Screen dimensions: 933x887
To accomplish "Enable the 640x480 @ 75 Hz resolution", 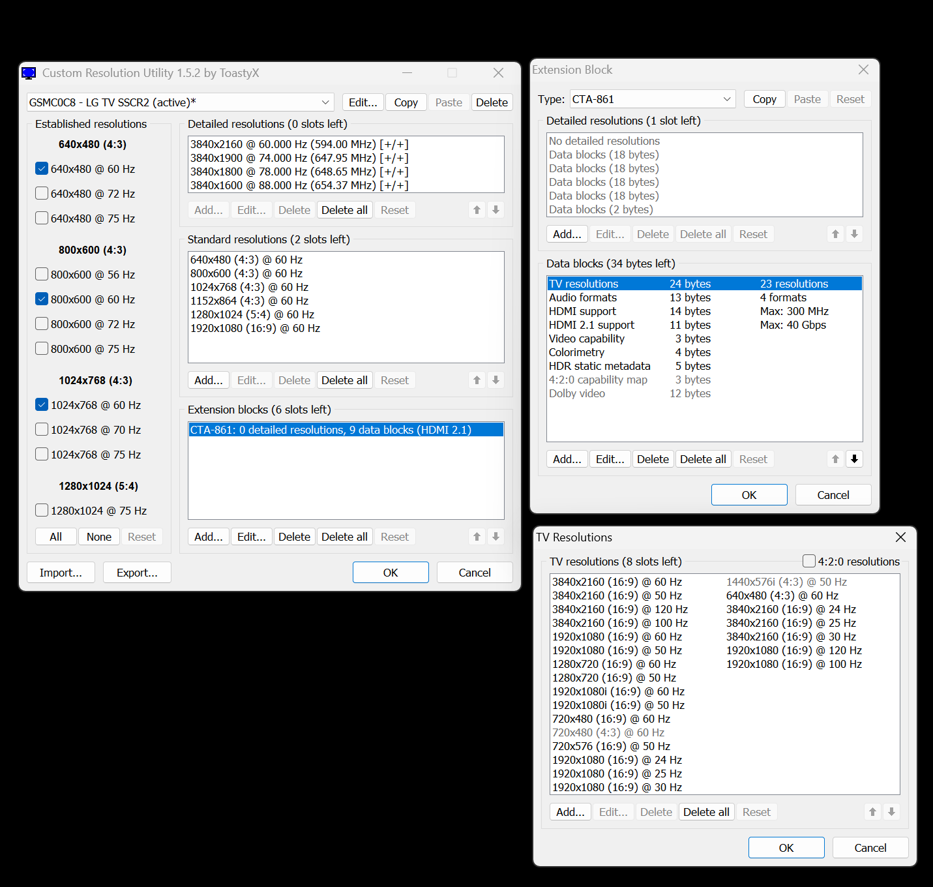I will (41, 218).
